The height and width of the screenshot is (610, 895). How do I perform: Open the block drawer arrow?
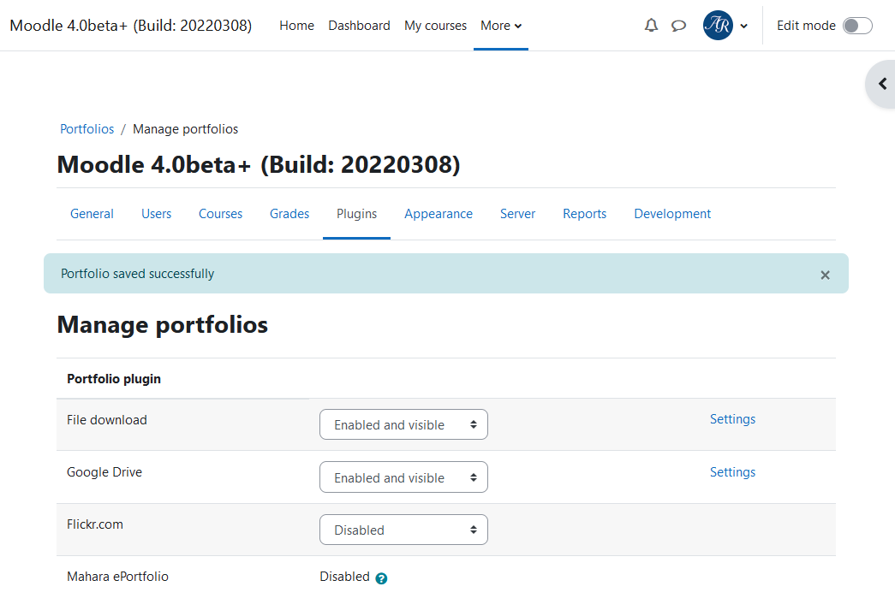(x=882, y=85)
